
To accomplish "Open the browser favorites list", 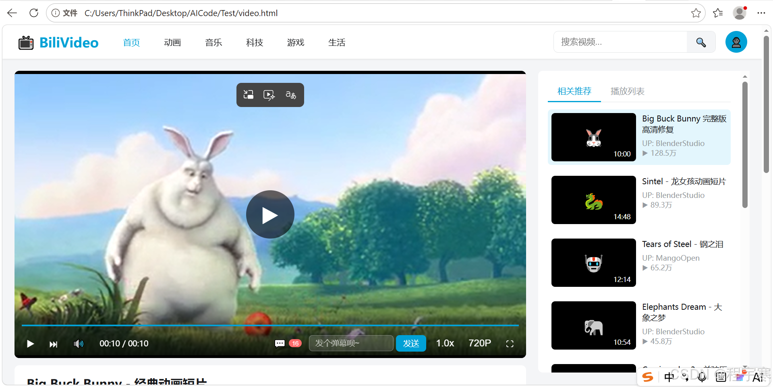I will pos(718,13).
